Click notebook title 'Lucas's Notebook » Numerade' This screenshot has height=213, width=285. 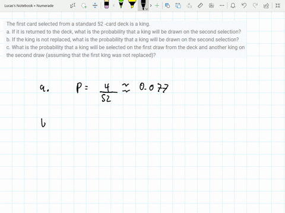pyautogui.click(x=29, y=6)
